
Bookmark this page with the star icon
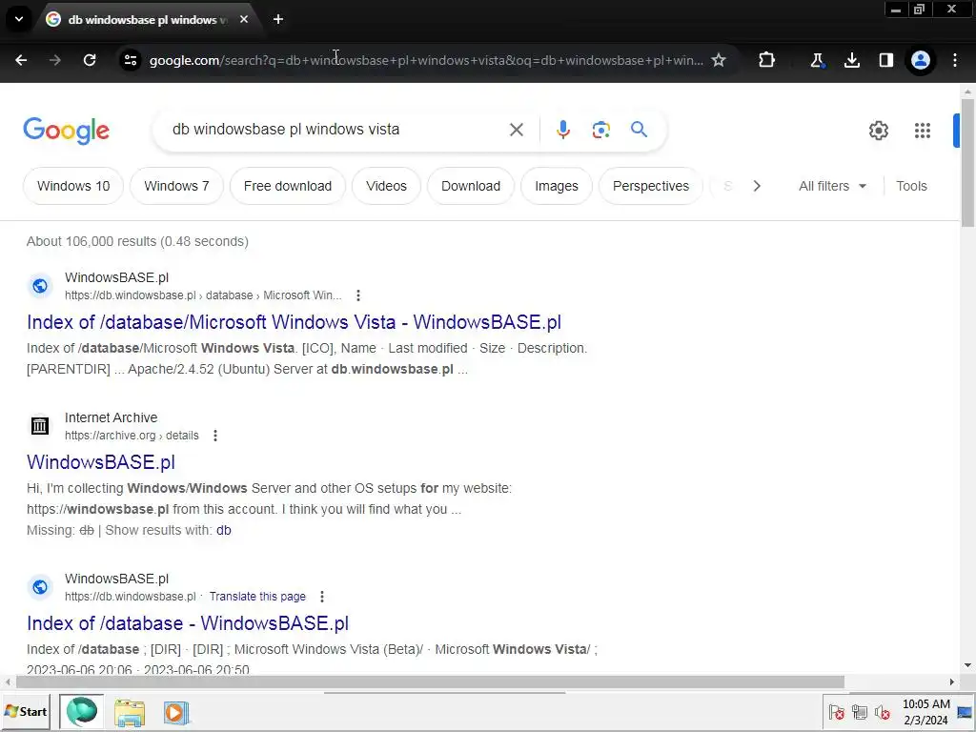click(719, 60)
